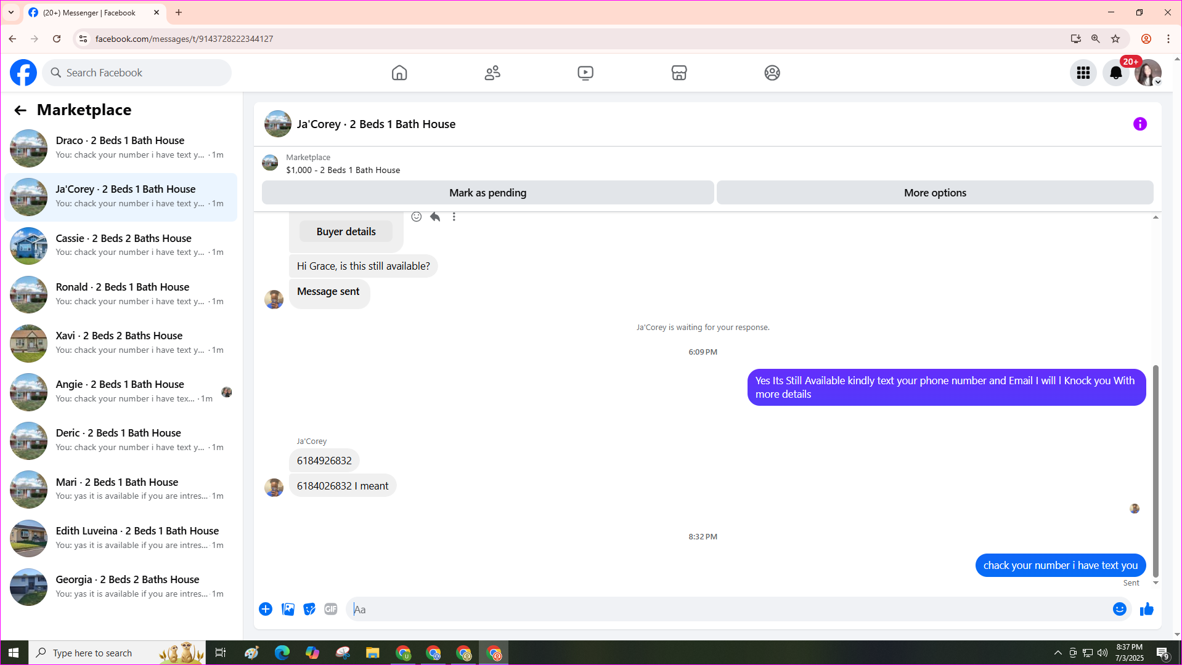
Task: Open Cassie 2 Beds 2 Baths conversation
Action: (x=121, y=246)
